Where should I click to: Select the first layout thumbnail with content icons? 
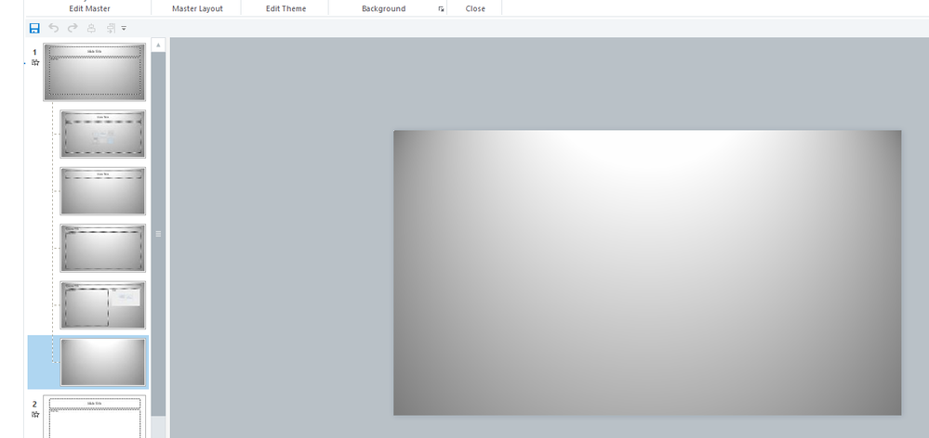coord(102,134)
